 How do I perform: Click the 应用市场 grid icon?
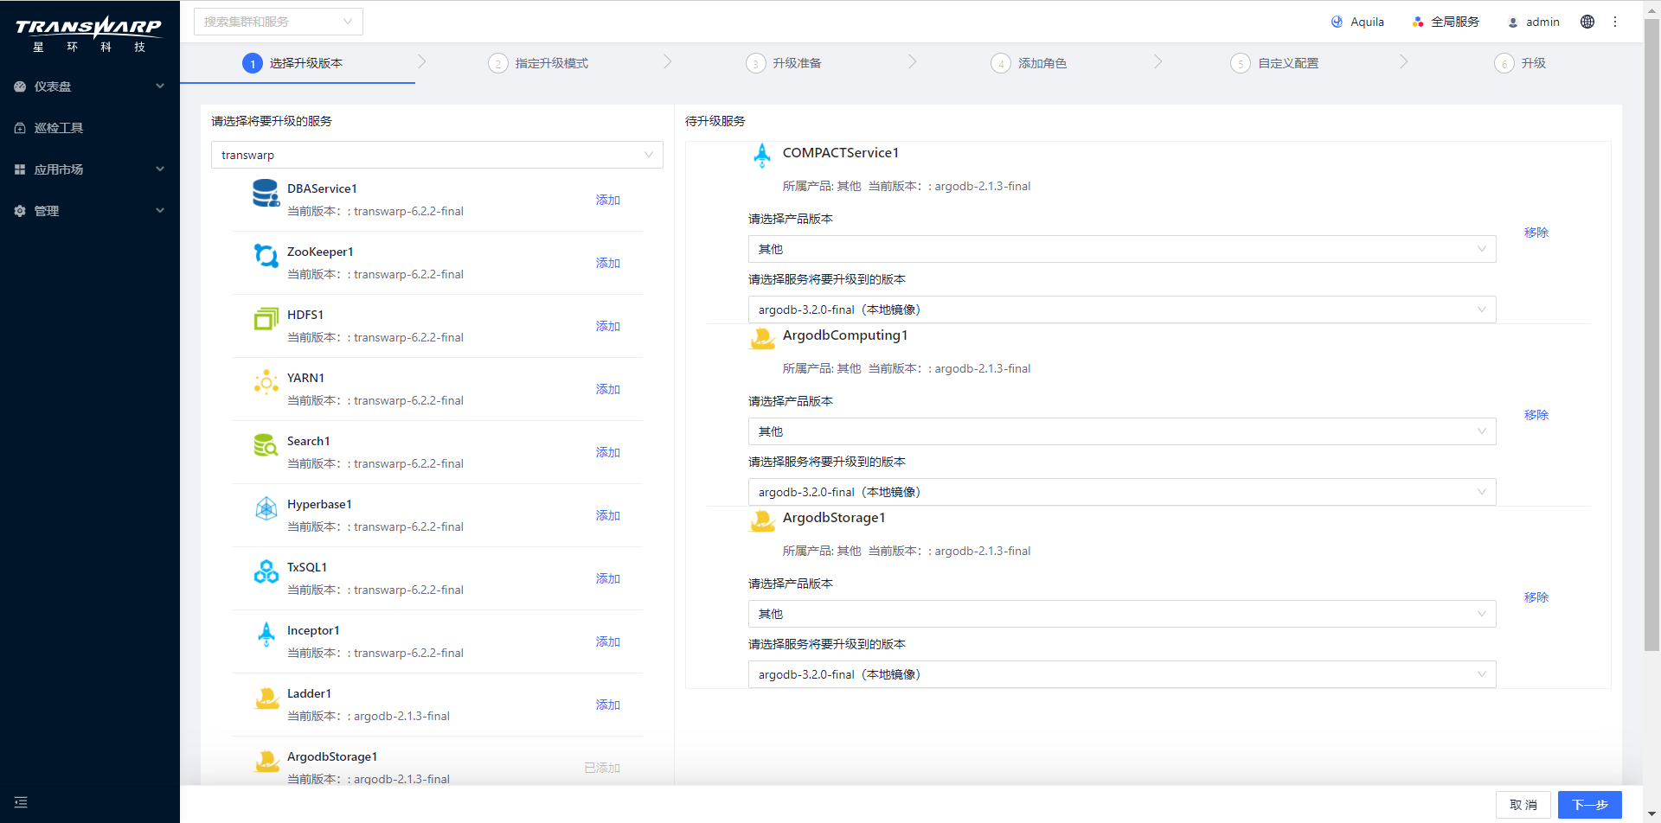pos(20,169)
